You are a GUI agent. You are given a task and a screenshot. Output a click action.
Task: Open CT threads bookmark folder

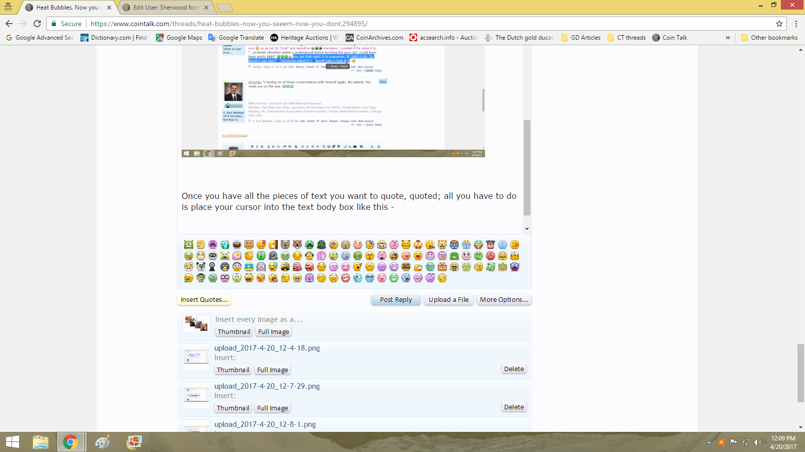coord(626,38)
